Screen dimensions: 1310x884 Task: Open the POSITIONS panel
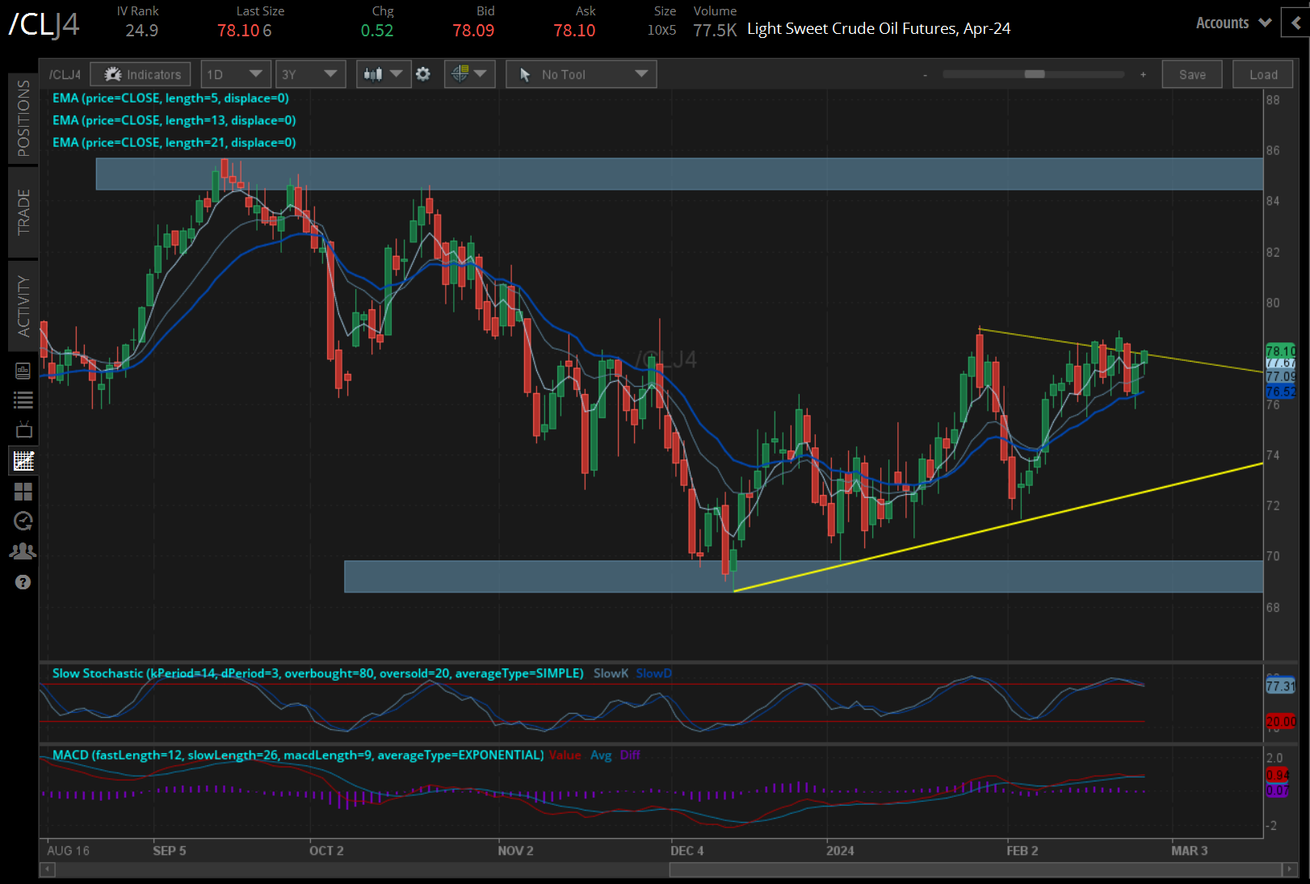tap(23, 119)
